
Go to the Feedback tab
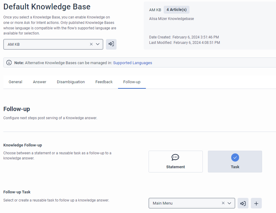tap(104, 82)
